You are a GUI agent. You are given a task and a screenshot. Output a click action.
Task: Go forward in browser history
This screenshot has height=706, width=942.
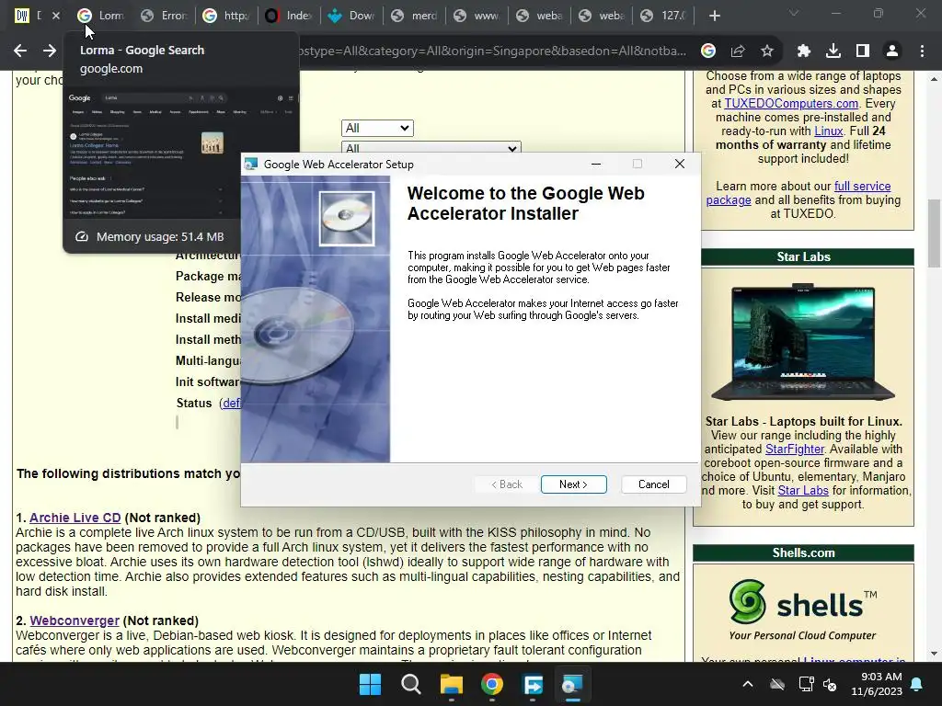click(x=50, y=51)
